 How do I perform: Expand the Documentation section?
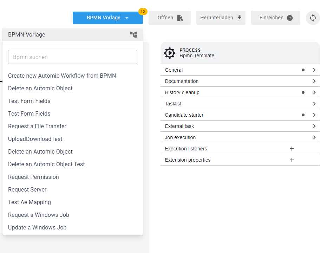tap(240, 81)
